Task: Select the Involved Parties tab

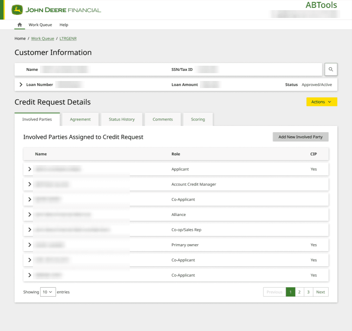Action: [x=37, y=119]
